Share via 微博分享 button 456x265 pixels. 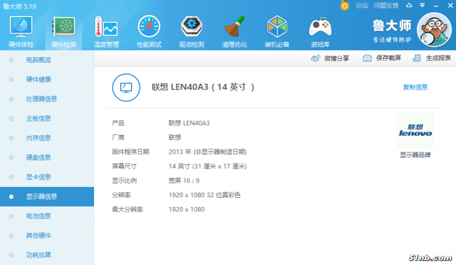pyautogui.click(x=330, y=58)
